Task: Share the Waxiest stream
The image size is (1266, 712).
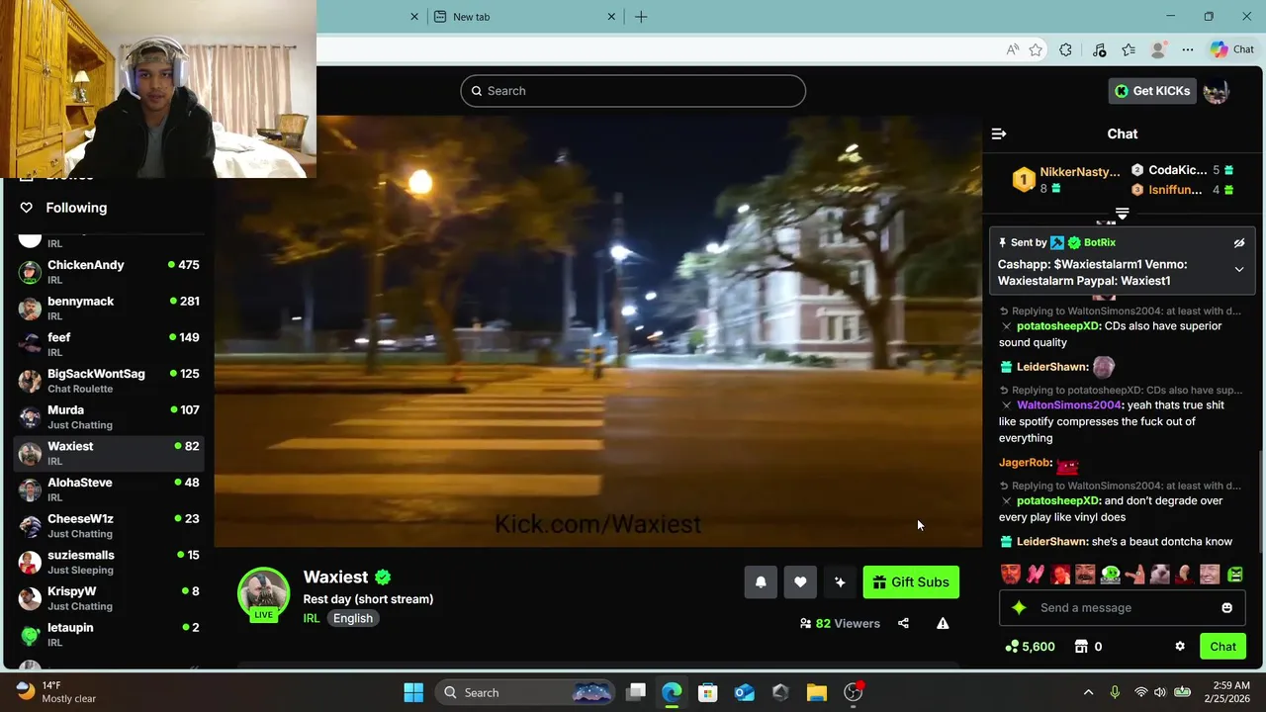Action: pos(903,623)
